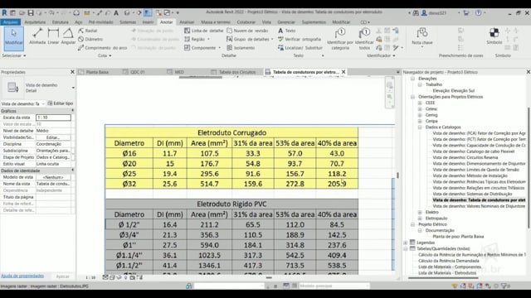
Task: Open the Inserir ribbon tab
Action: pos(148,22)
